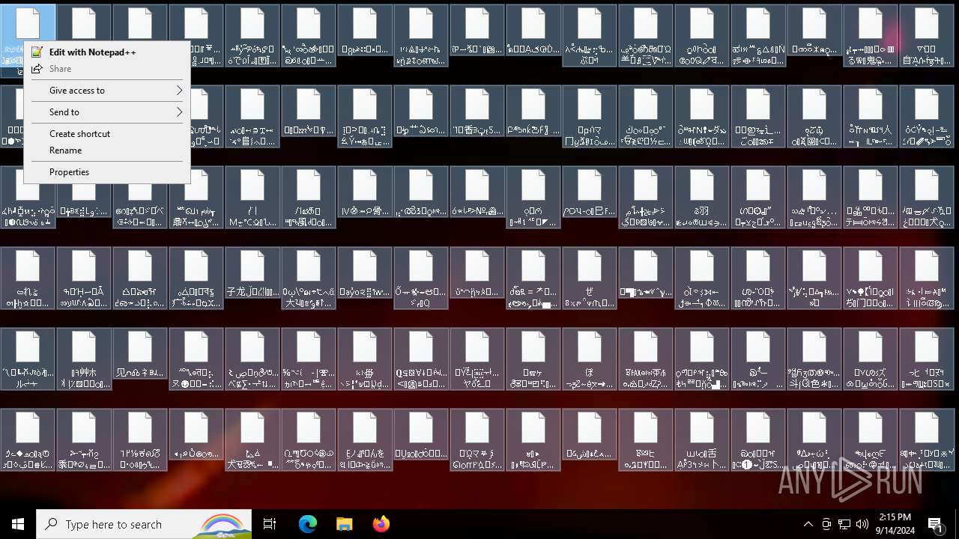Open Properties from the context menu

(107, 172)
